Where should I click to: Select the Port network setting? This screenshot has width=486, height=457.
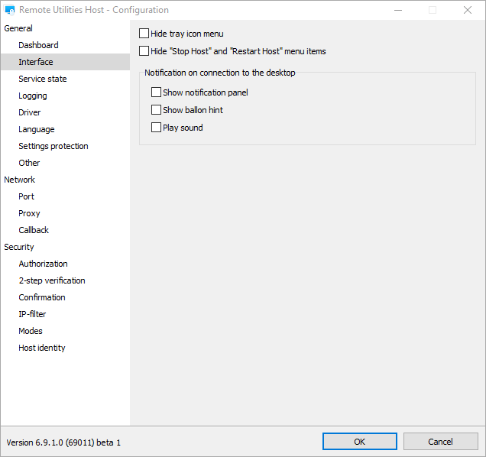pos(27,196)
